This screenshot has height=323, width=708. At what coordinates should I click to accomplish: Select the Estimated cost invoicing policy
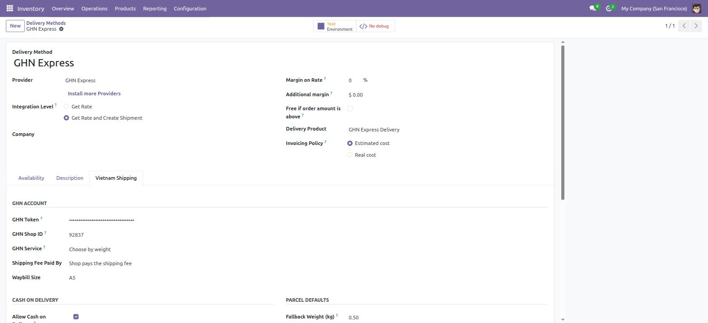click(350, 143)
